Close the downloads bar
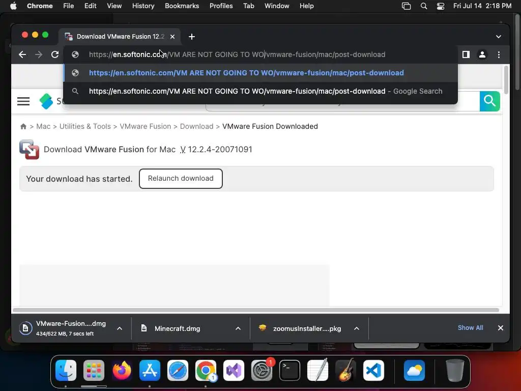 pos(501,328)
